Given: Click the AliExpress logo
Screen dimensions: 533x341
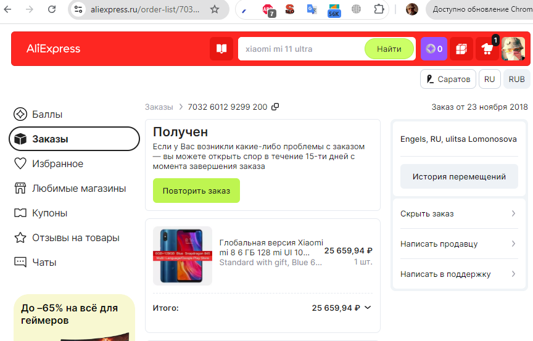Looking at the screenshot, I should (54, 49).
